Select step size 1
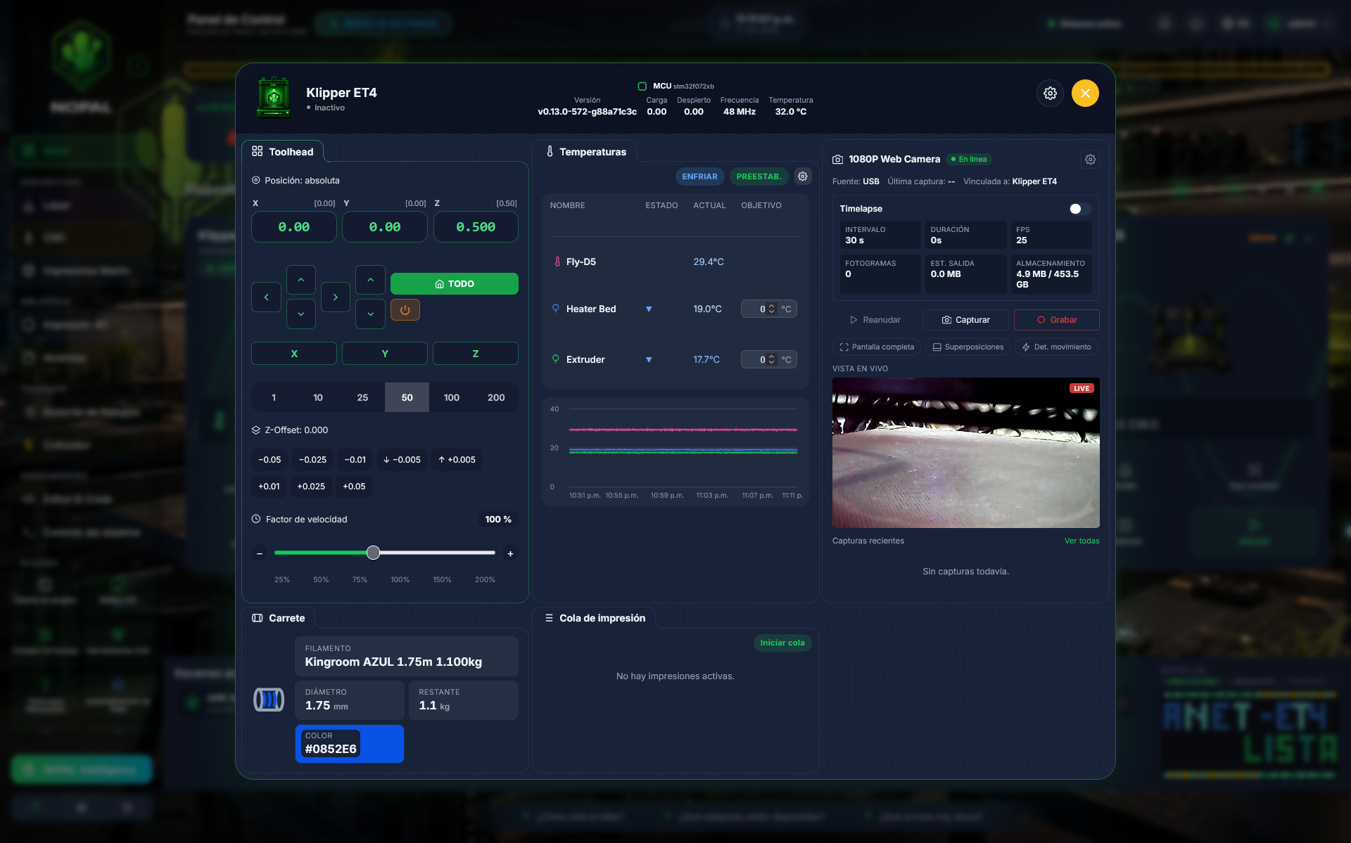Image resolution: width=1351 pixels, height=843 pixels. click(274, 397)
